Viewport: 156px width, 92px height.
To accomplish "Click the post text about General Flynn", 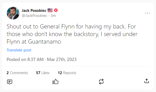I will click(72, 34).
